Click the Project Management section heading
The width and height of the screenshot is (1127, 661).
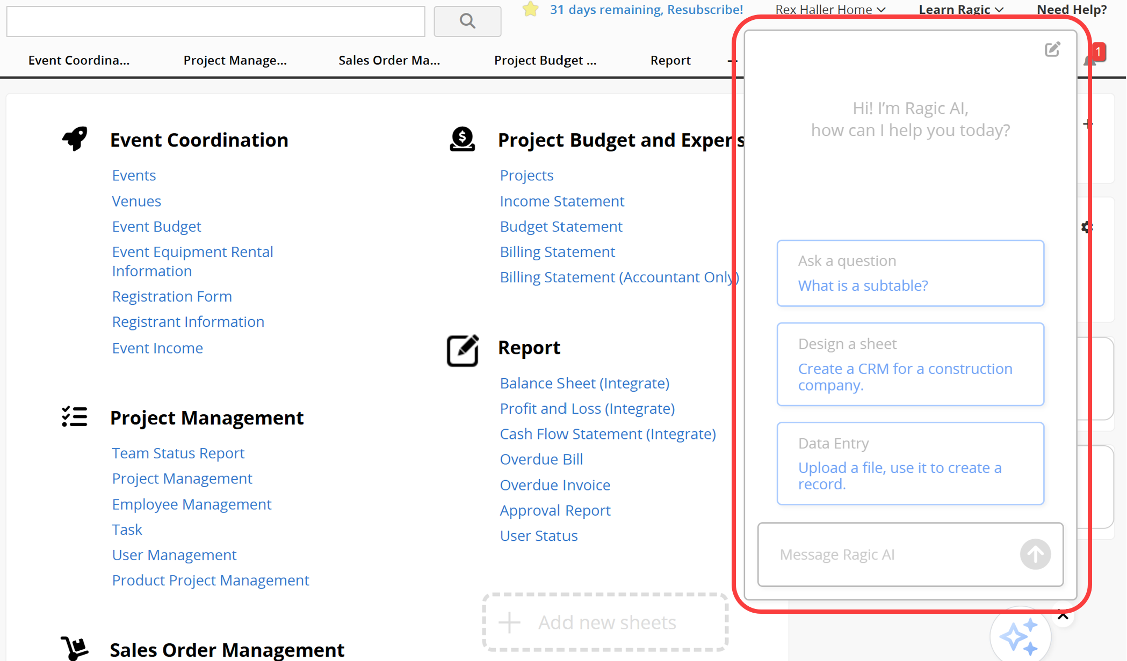click(207, 418)
